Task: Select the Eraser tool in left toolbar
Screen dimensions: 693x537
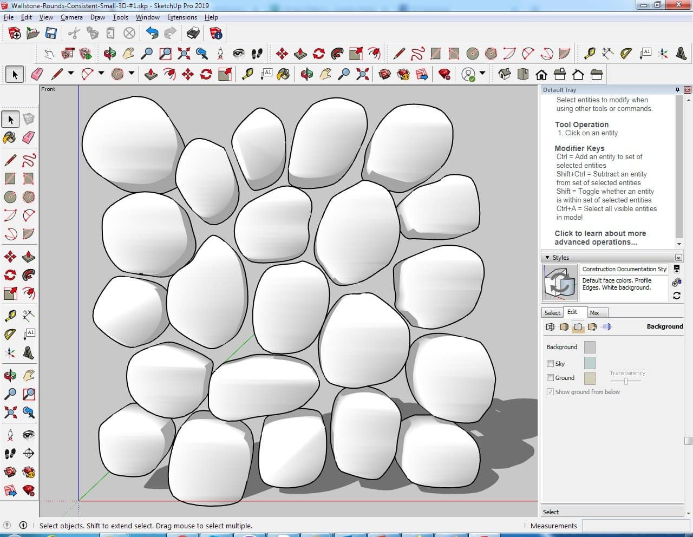Action: pyautogui.click(x=29, y=137)
